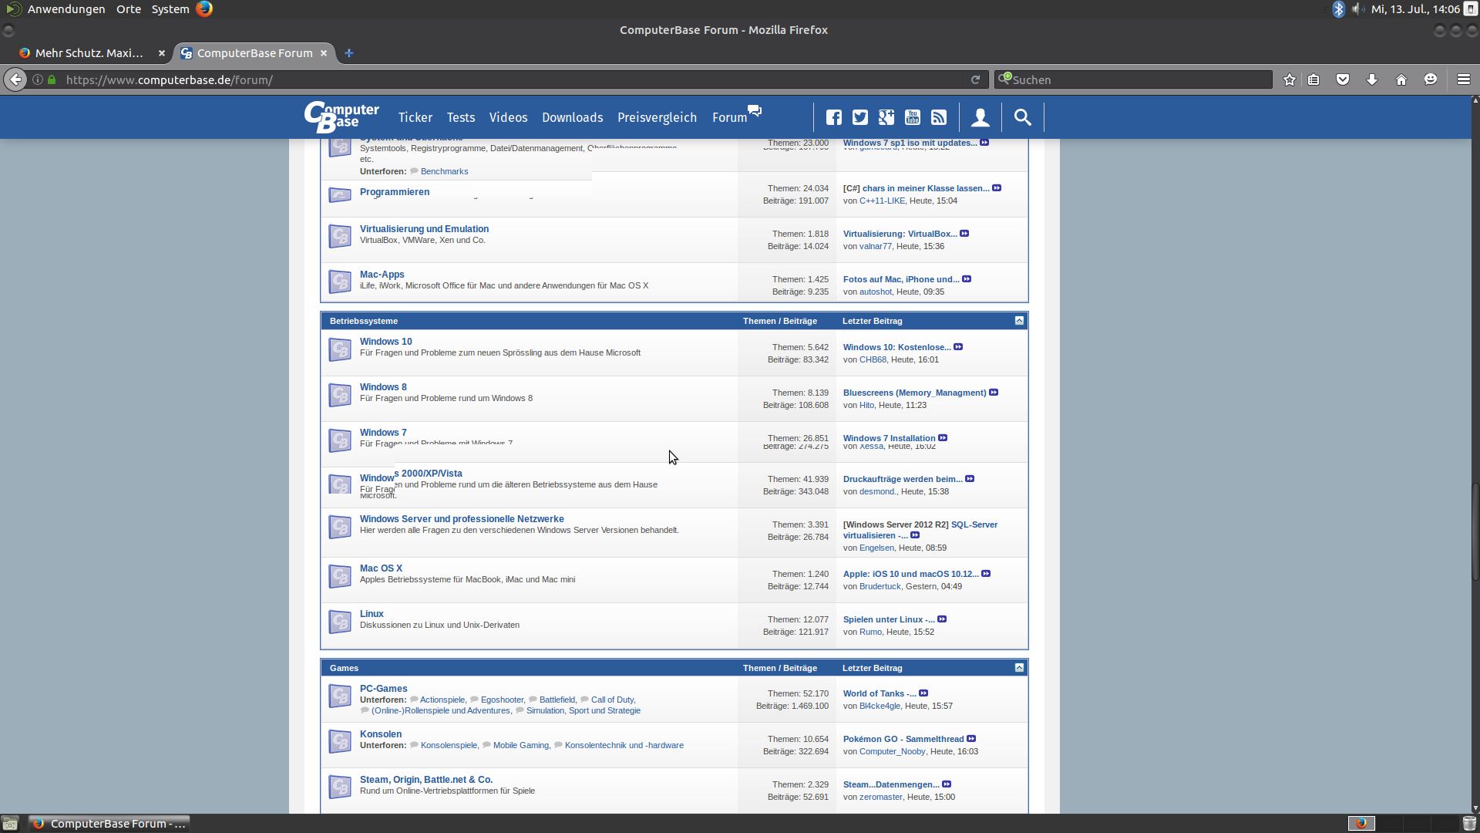Collapse the Betriebssysteme category

click(1019, 321)
